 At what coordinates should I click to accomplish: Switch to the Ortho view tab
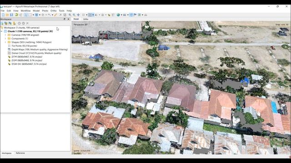point(85,19)
